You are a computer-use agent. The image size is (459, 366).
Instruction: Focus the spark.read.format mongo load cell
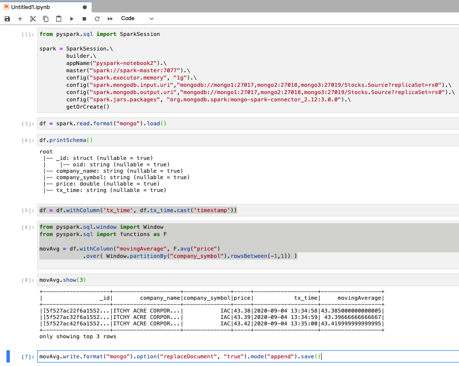247,124
